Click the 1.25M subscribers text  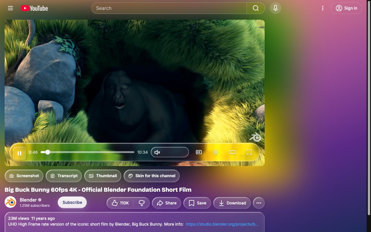35,206
